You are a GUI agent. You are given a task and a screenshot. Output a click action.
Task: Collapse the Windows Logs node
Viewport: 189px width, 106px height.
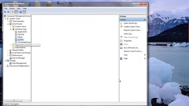click(11, 29)
